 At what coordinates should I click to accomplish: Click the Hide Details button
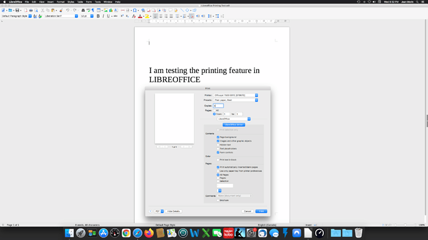click(x=173, y=211)
